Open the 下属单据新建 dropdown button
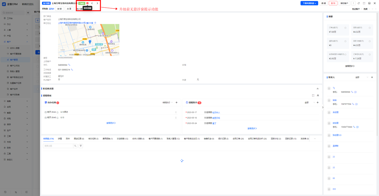This screenshot has width=379, height=196. coord(309,3)
